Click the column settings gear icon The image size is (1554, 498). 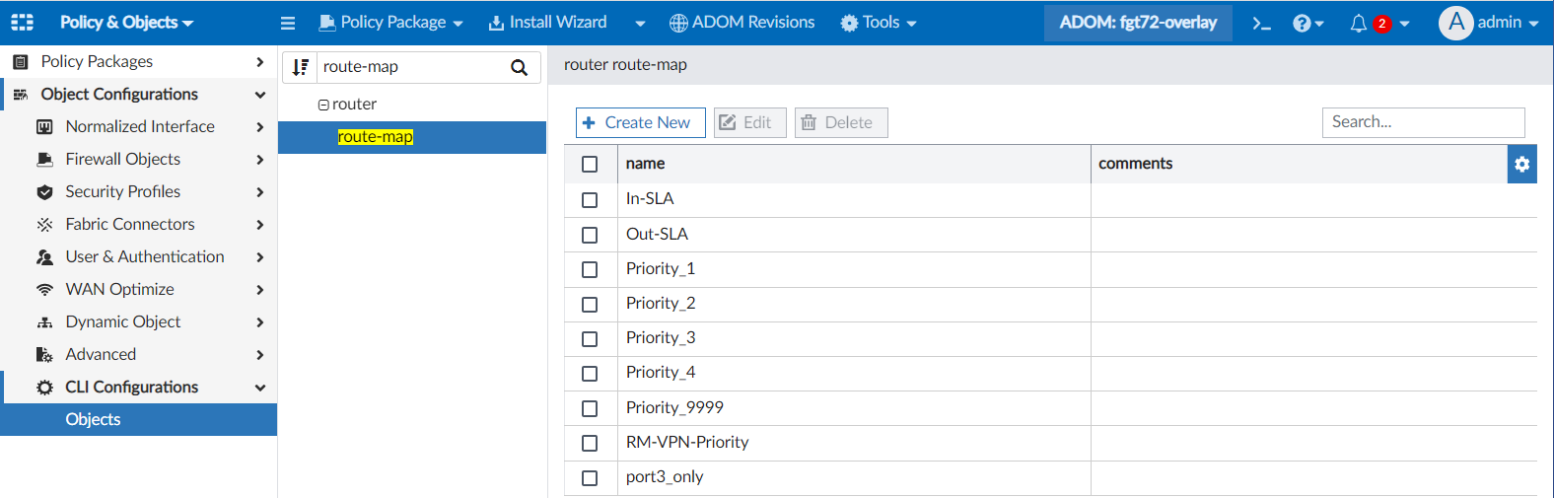(x=1521, y=164)
